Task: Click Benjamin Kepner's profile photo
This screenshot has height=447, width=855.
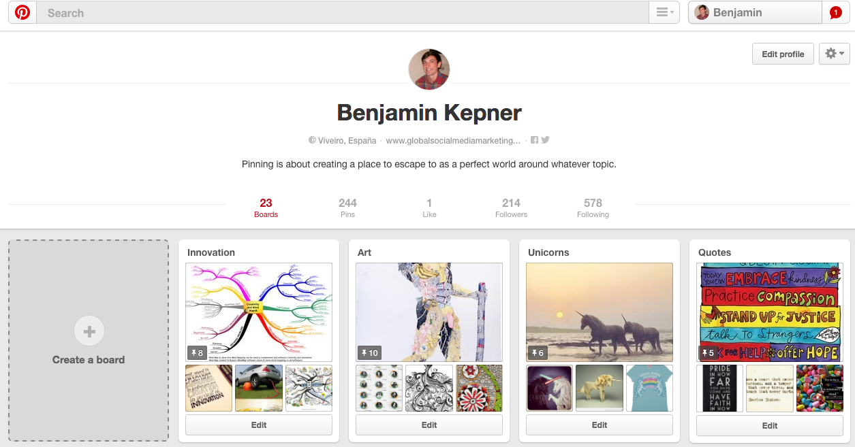Action: click(429, 69)
